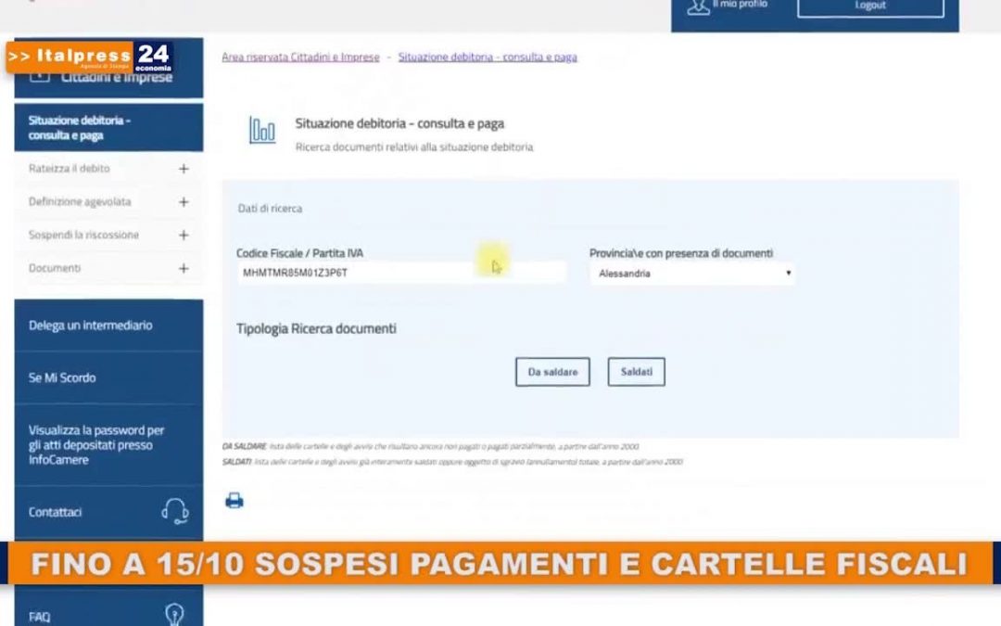
Task: Expand Sospendi la riscossione plus sign
Action: click(184, 235)
